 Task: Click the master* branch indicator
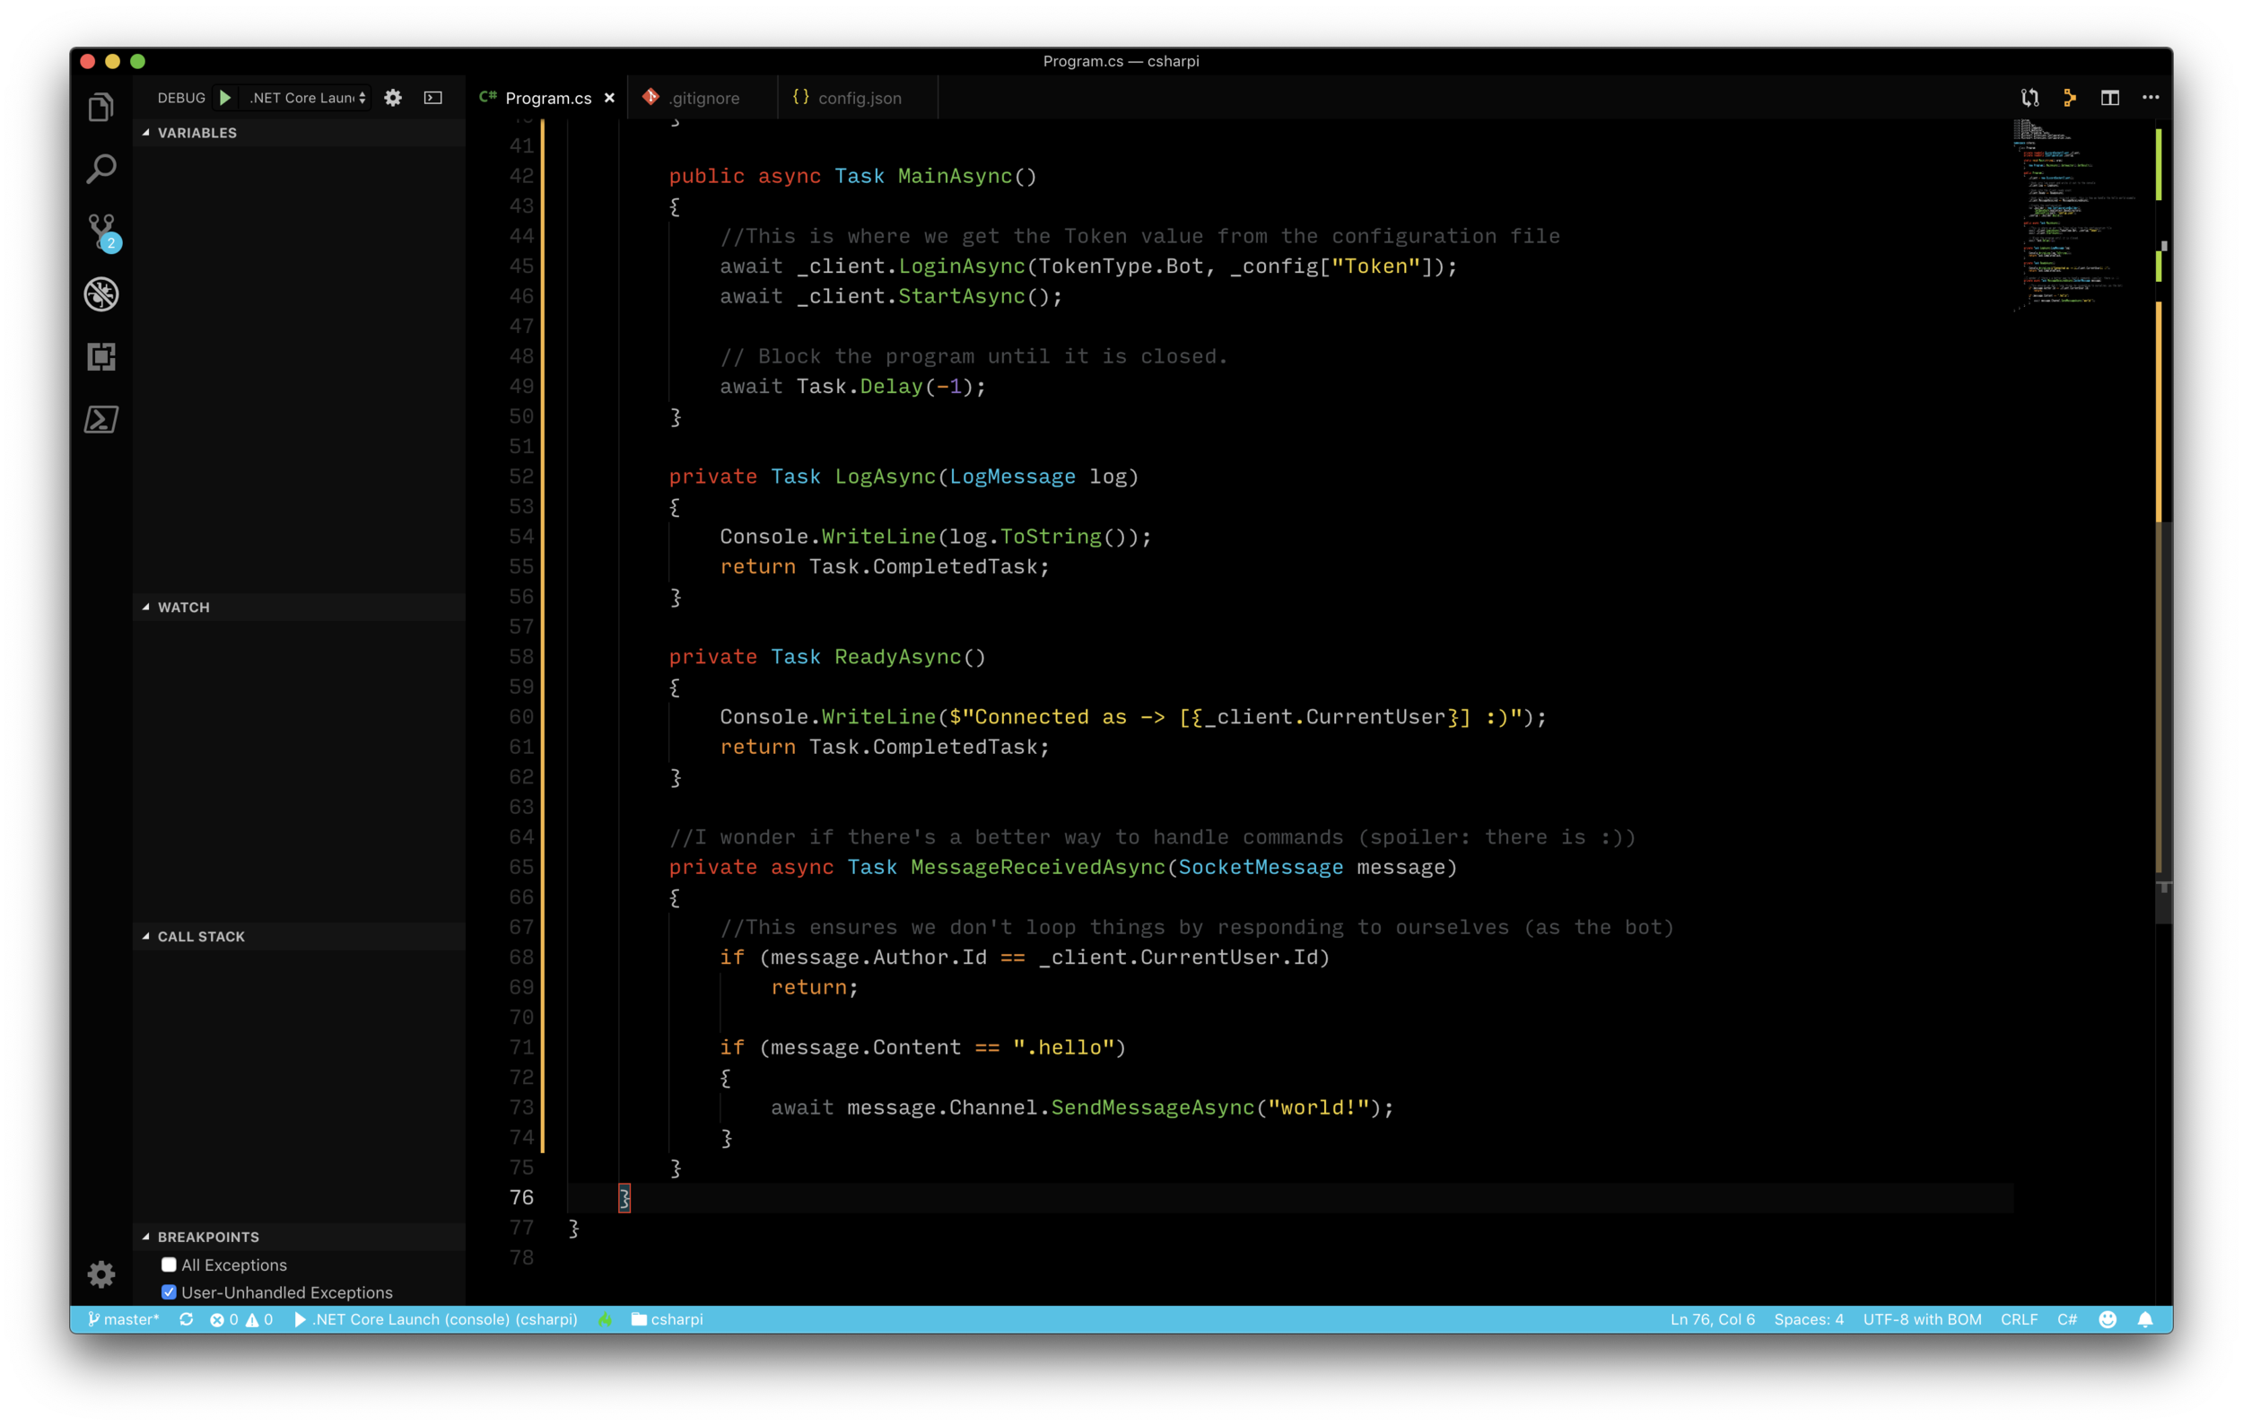[124, 1319]
